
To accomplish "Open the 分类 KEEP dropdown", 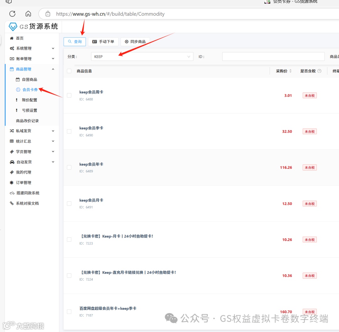I will point(142,56).
